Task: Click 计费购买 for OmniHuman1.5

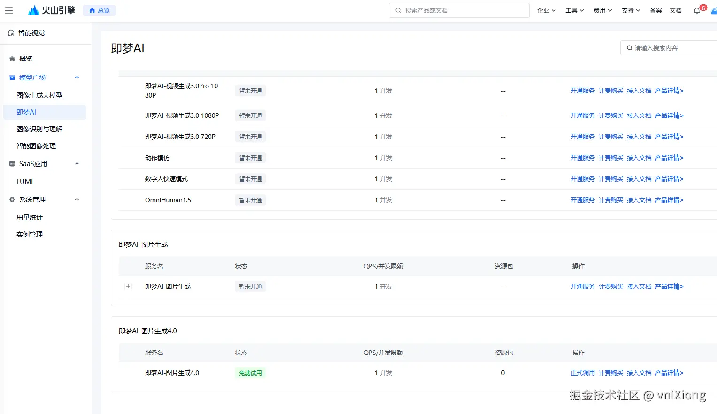Action: pyautogui.click(x=611, y=200)
